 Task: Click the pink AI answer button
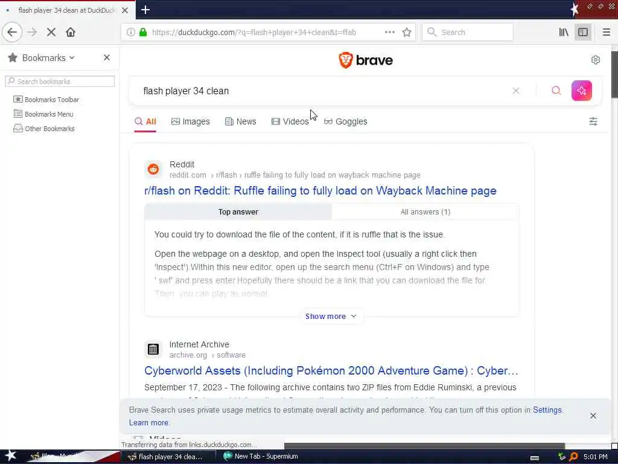[x=581, y=91]
